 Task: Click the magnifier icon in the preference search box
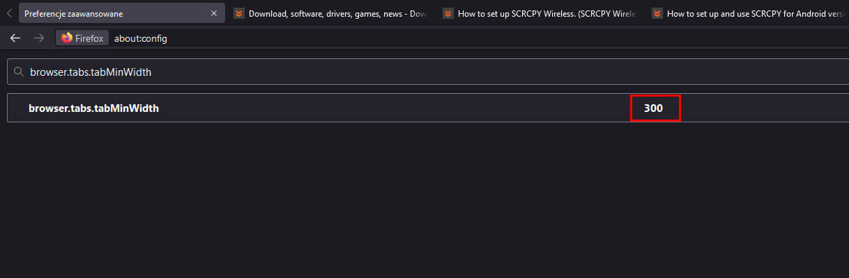click(x=18, y=72)
